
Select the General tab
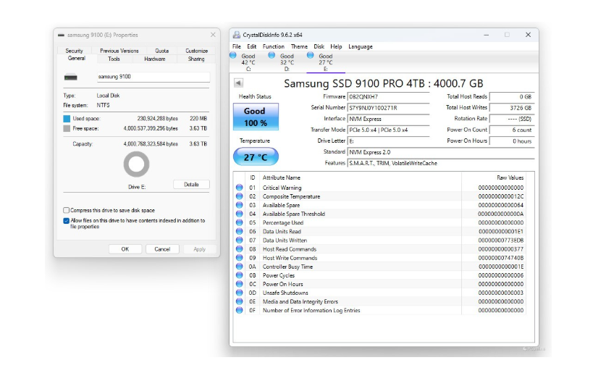77,58
